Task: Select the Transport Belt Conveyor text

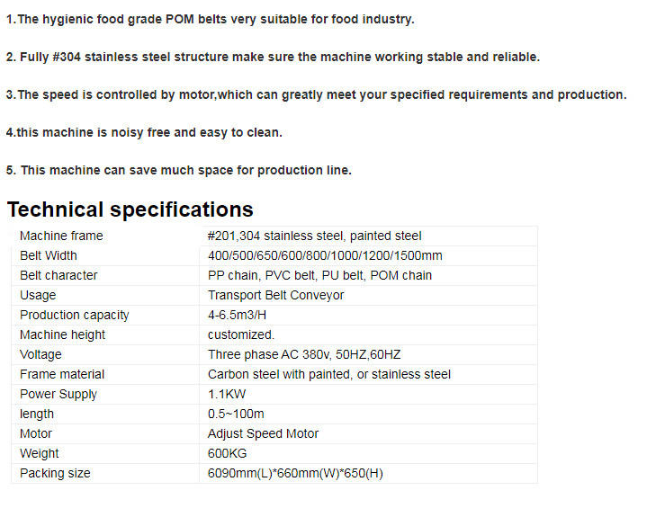Action: coord(275,295)
